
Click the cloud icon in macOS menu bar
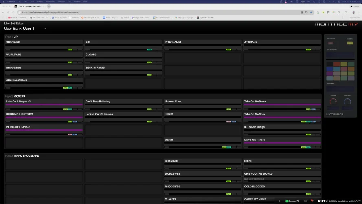[x=292, y=2]
